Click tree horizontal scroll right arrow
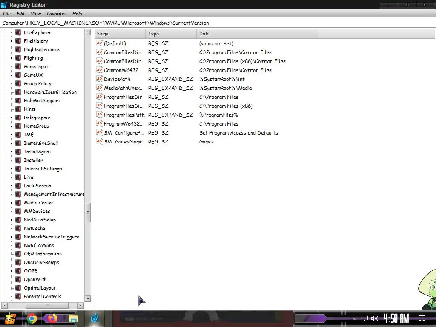The width and height of the screenshot is (436, 327). click(80, 305)
